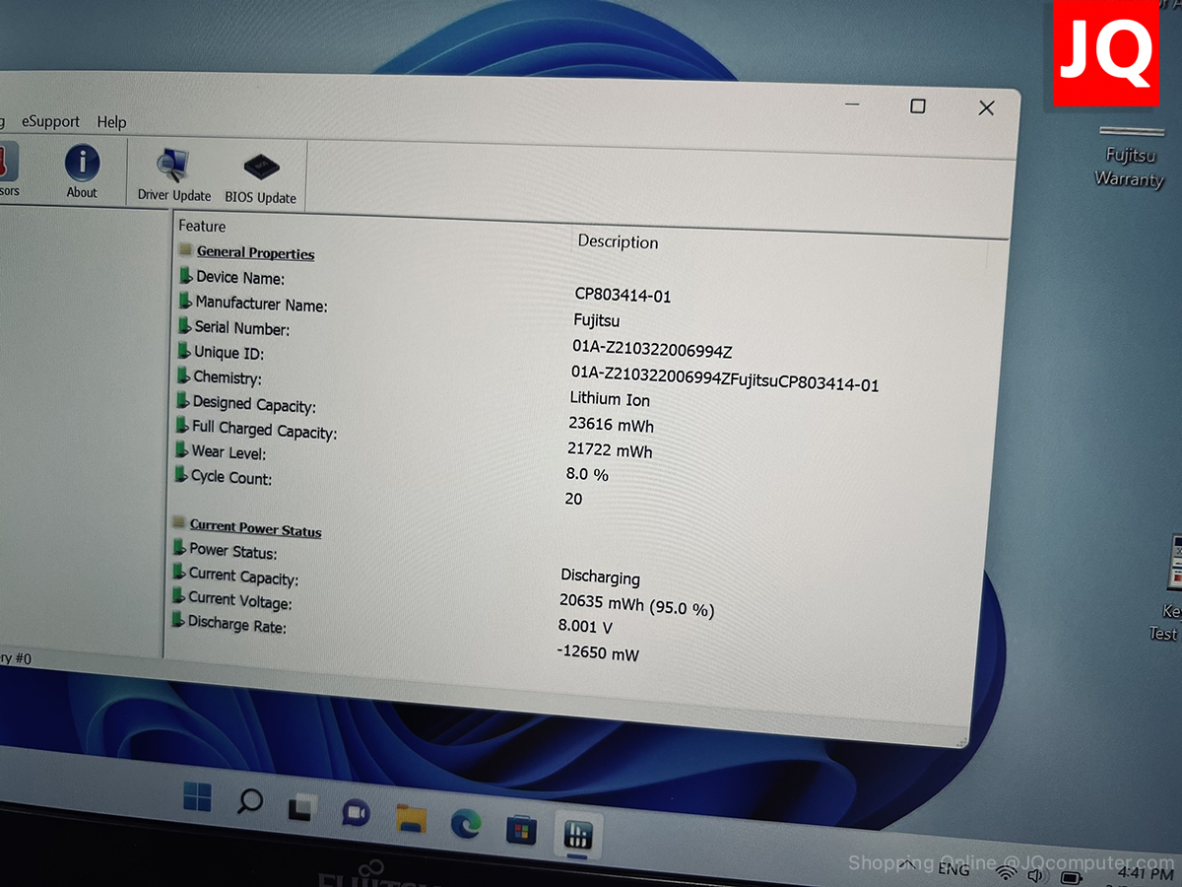Viewport: 1182px width, 887px height.
Task: Open Task View from the taskbar
Action: click(x=301, y=808)
